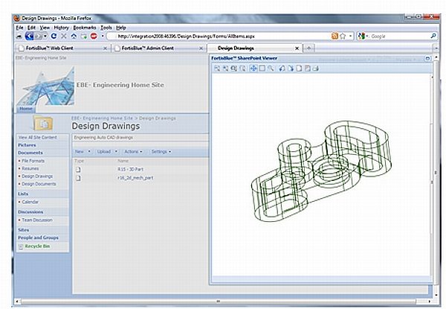
Task: Open the Help menu
Action: (x=121, y=28)
